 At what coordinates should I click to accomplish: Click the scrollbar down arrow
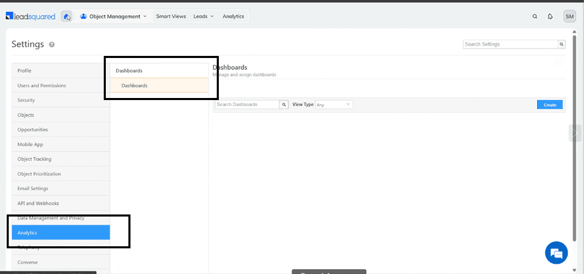pyautogui.click(x=574, y=269)
